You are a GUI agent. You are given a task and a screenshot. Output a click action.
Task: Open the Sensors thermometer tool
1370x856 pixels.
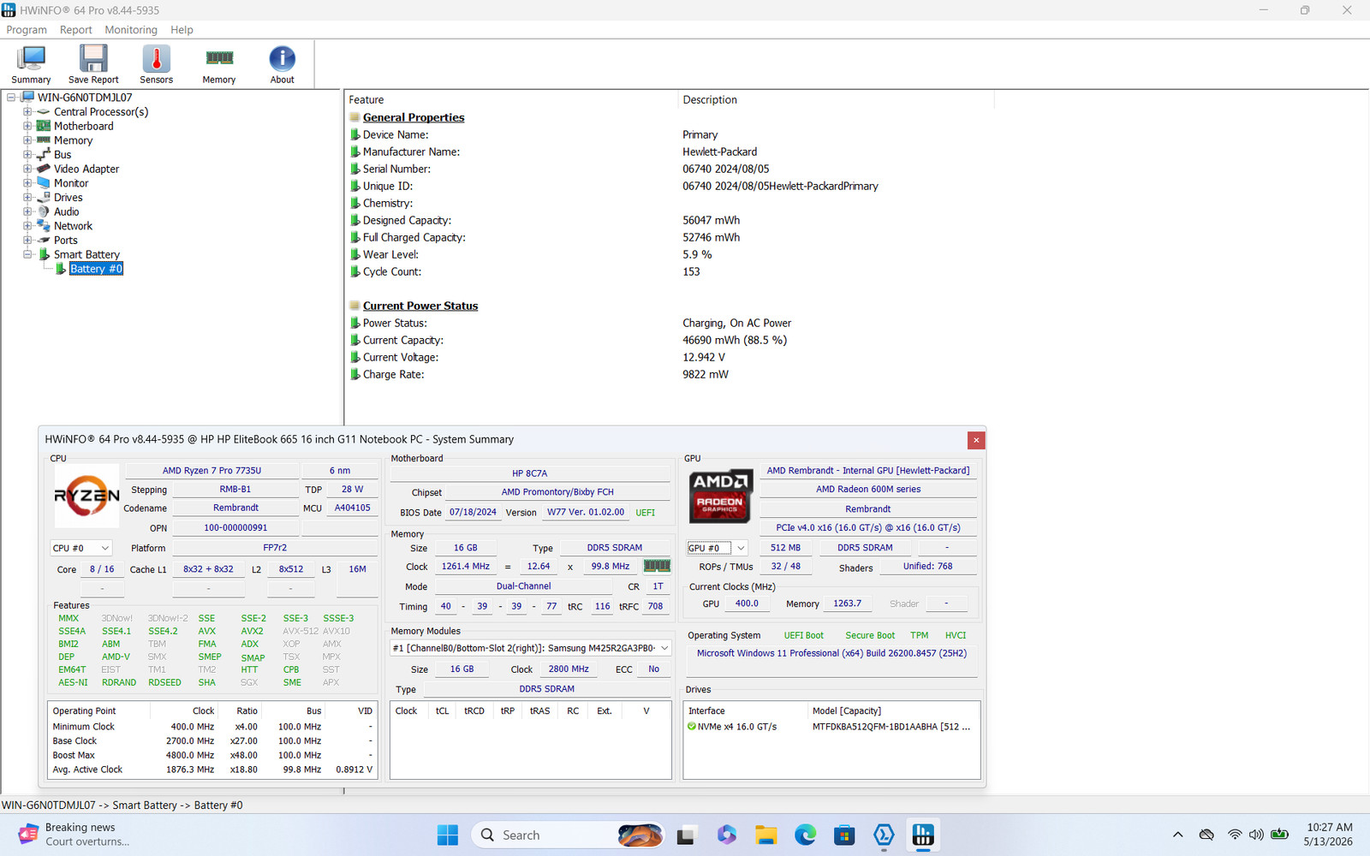pyautogui.click(x=156, y=64)
